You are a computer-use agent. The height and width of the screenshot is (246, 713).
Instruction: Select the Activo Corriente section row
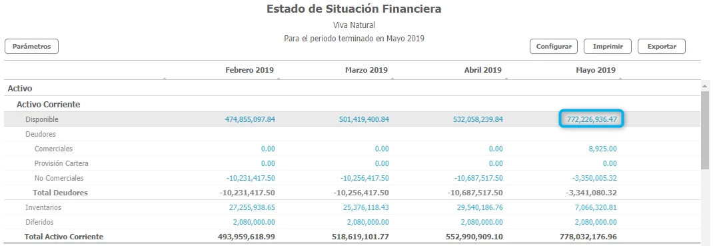[353, 105]
